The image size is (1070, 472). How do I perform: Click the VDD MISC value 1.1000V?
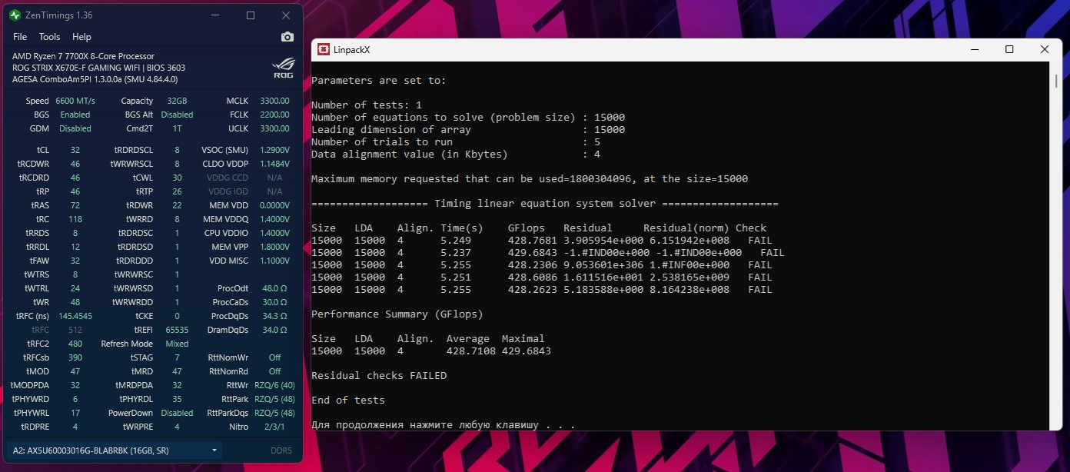tap(274, 261)
